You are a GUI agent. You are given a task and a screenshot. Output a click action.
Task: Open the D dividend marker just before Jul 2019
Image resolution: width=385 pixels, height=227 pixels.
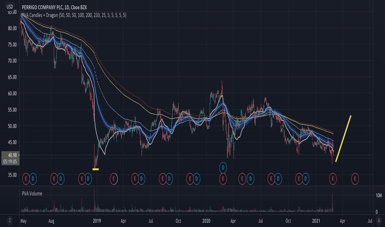(141, 179)
